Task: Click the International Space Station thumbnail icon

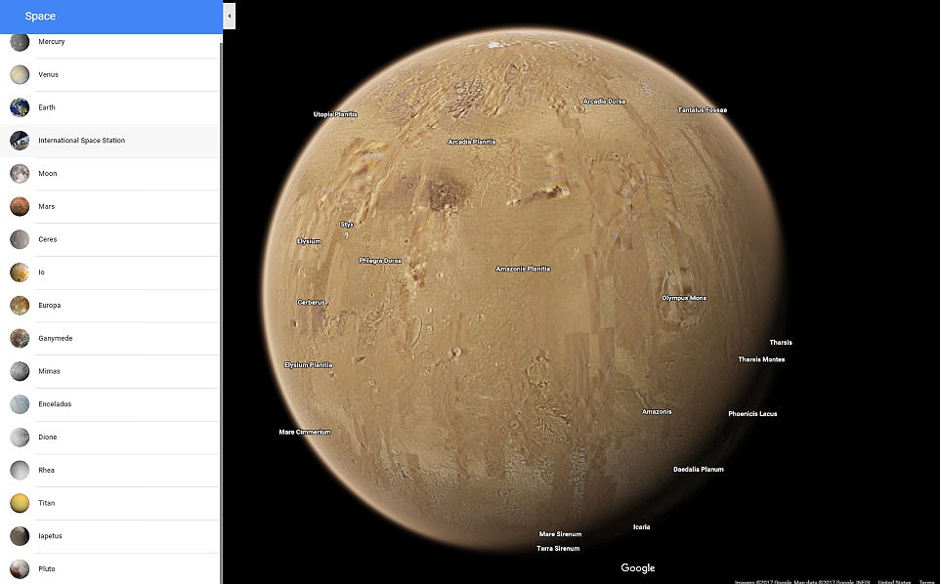Action: [x=20, y=141]
